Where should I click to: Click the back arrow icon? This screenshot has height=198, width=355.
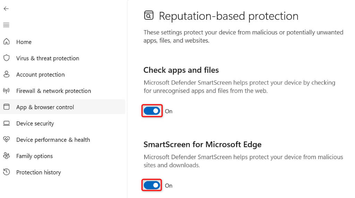point(6,9)
